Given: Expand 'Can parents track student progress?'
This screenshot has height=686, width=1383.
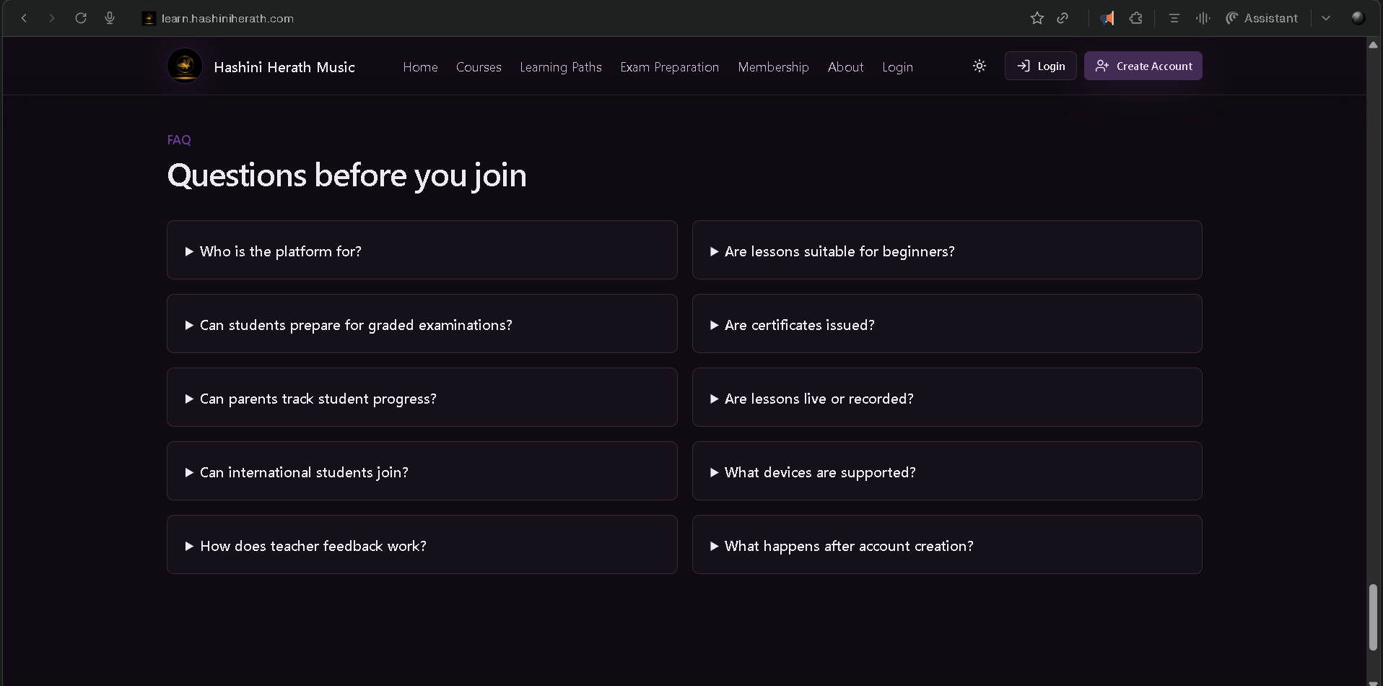Looking at the screenshot, I should click(422, 397).
